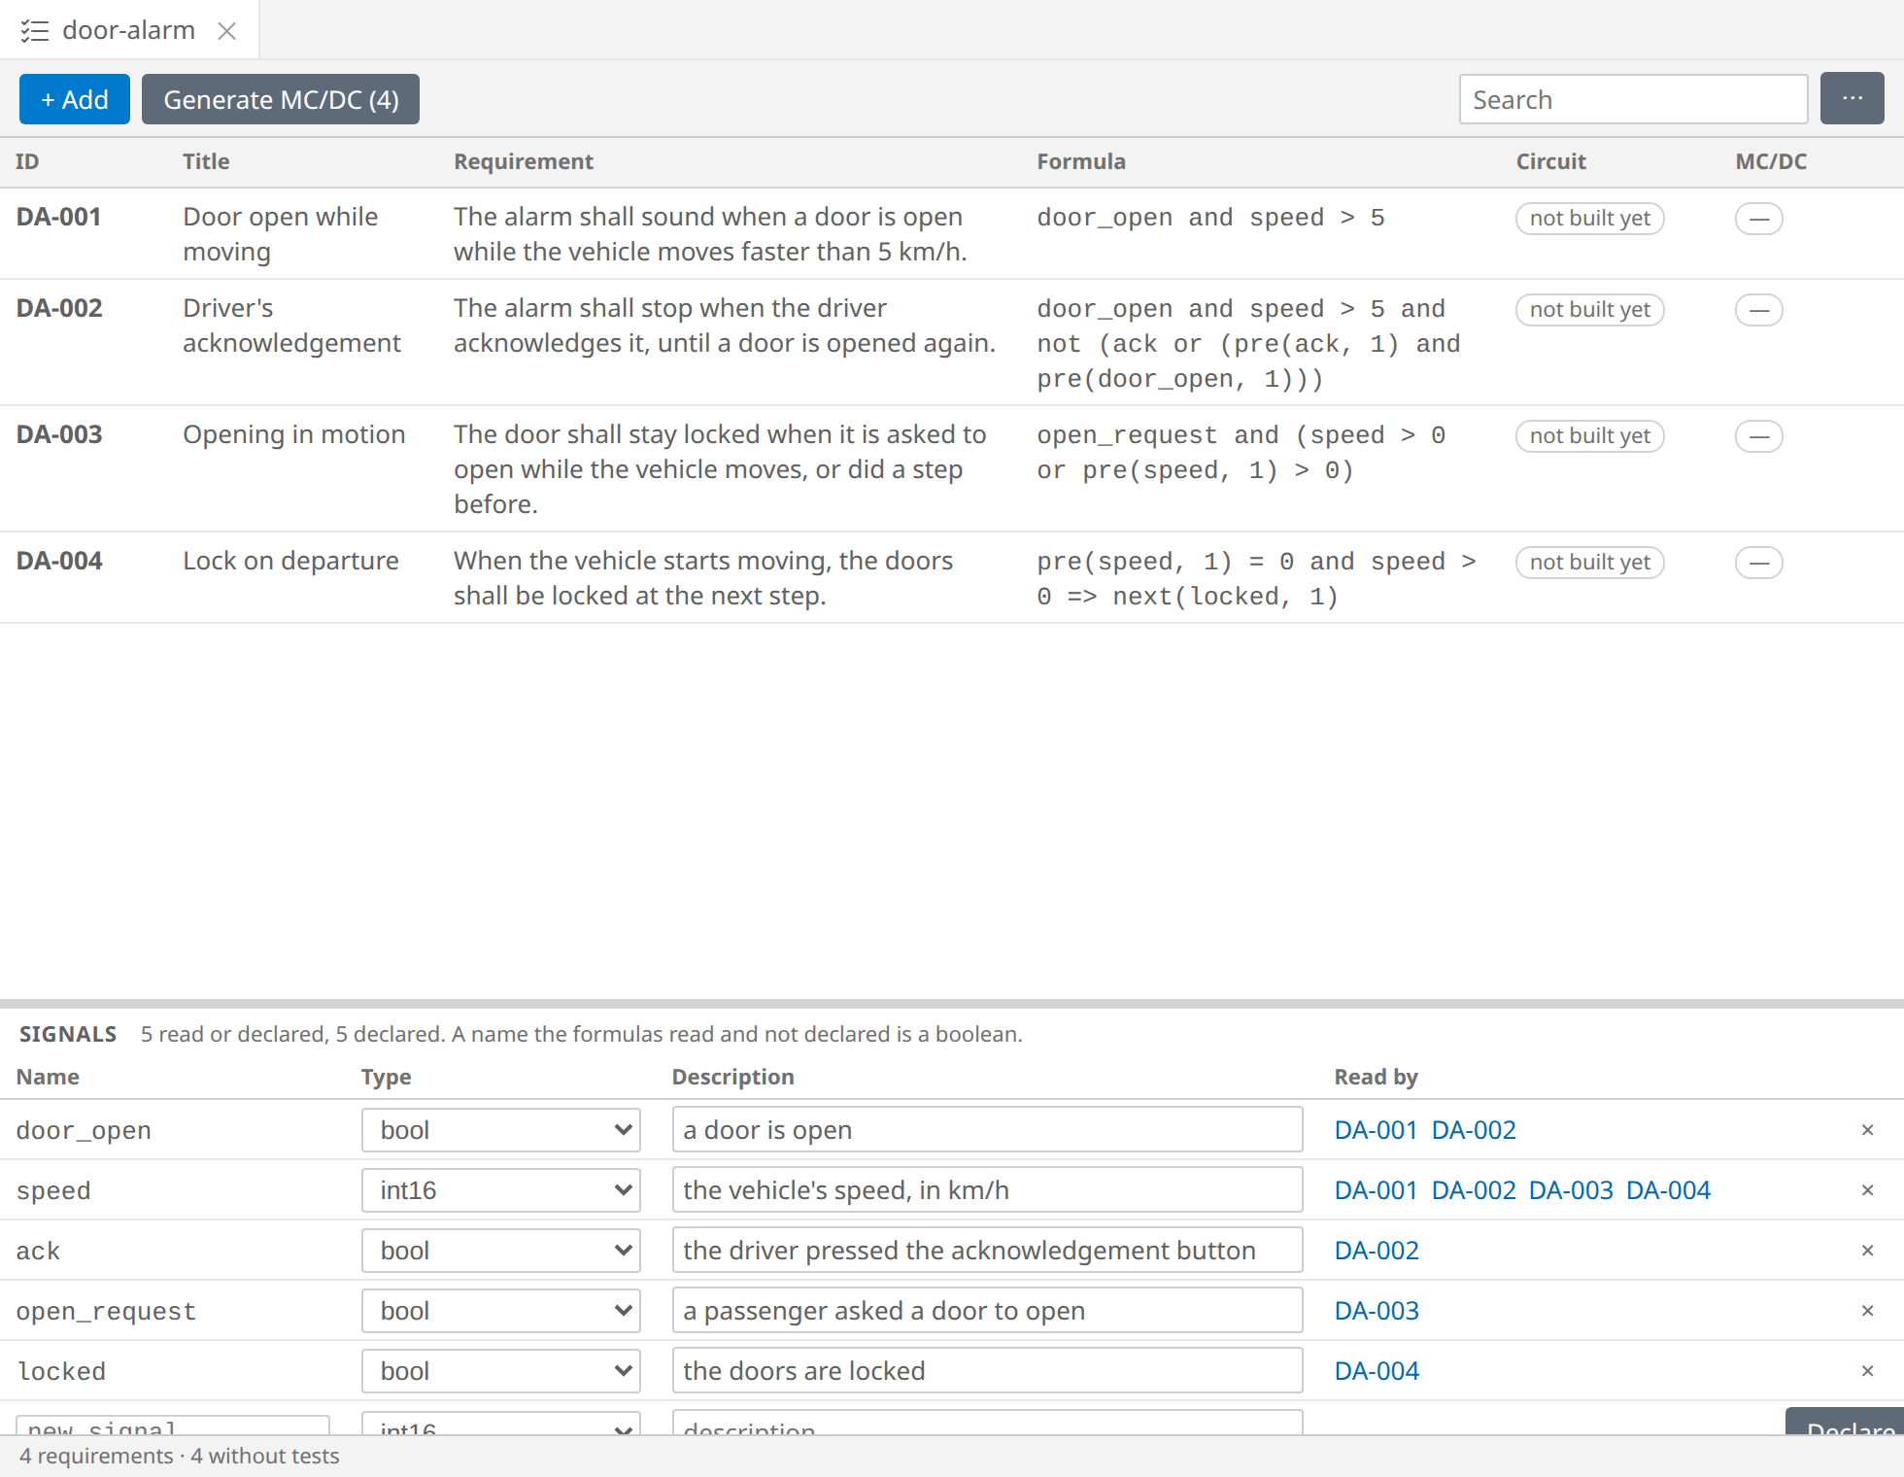Select the door-alarm tab
Screen dimensions: 1904x1477
tap(128, 31)
